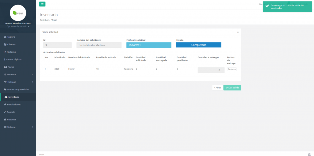Click the Livaur logo avatar

coord(18,13)
